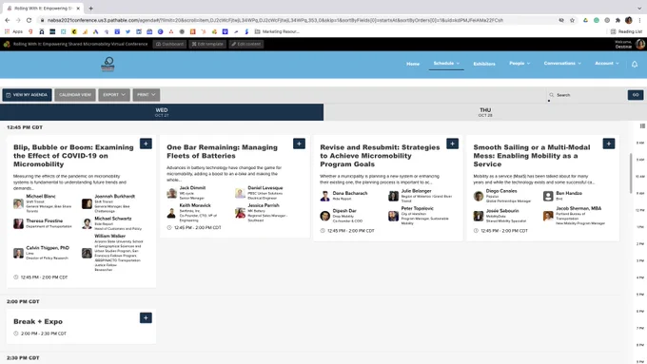
Task: Click the welcome user avatar at top right
Action: 640,44
